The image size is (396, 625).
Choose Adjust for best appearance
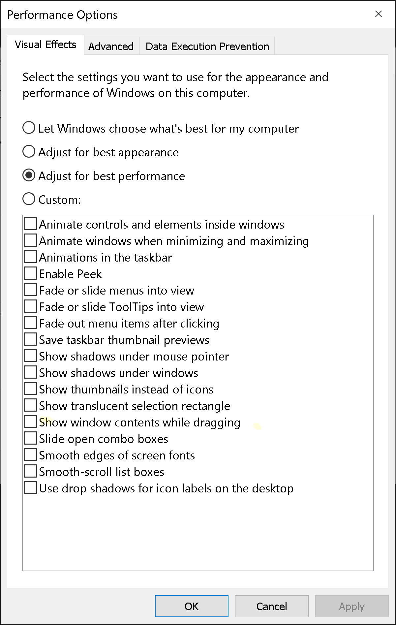(29, 152)
